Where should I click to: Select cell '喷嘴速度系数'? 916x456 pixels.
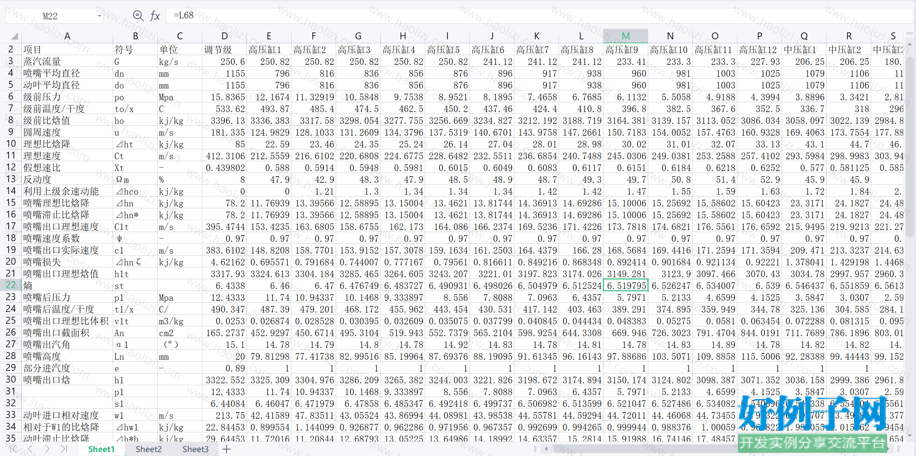pyautogui.click(x=67, y=238)
